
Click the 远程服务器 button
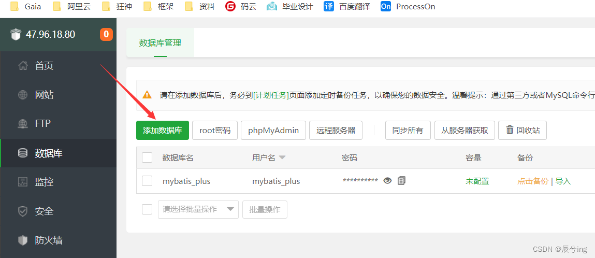coord(336,131)
